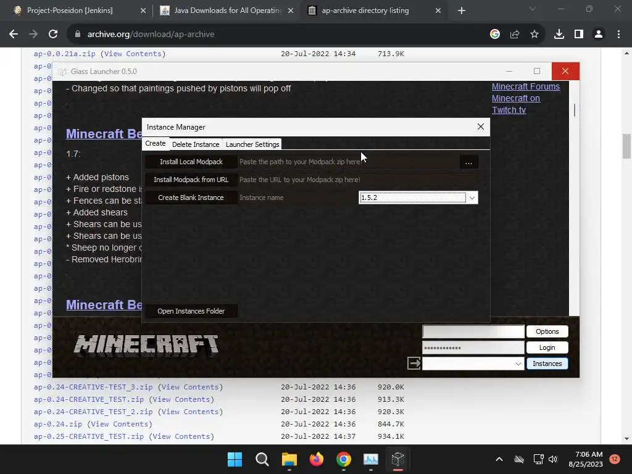The image size is (632, 474).
Task: Click the browser page vertical scrollbar
Action: [626, 146]
